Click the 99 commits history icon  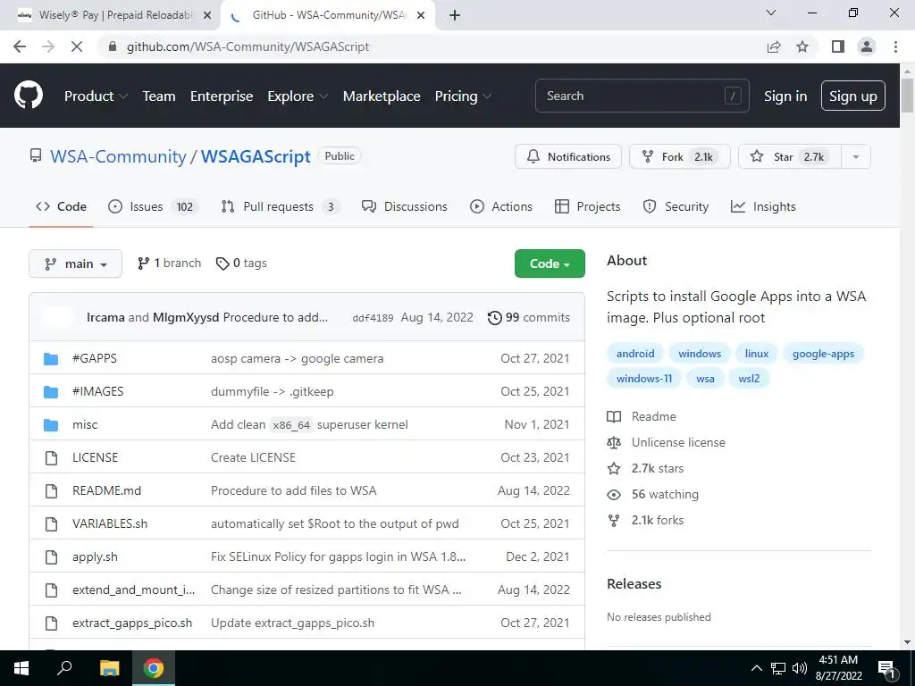click(494, 318)
